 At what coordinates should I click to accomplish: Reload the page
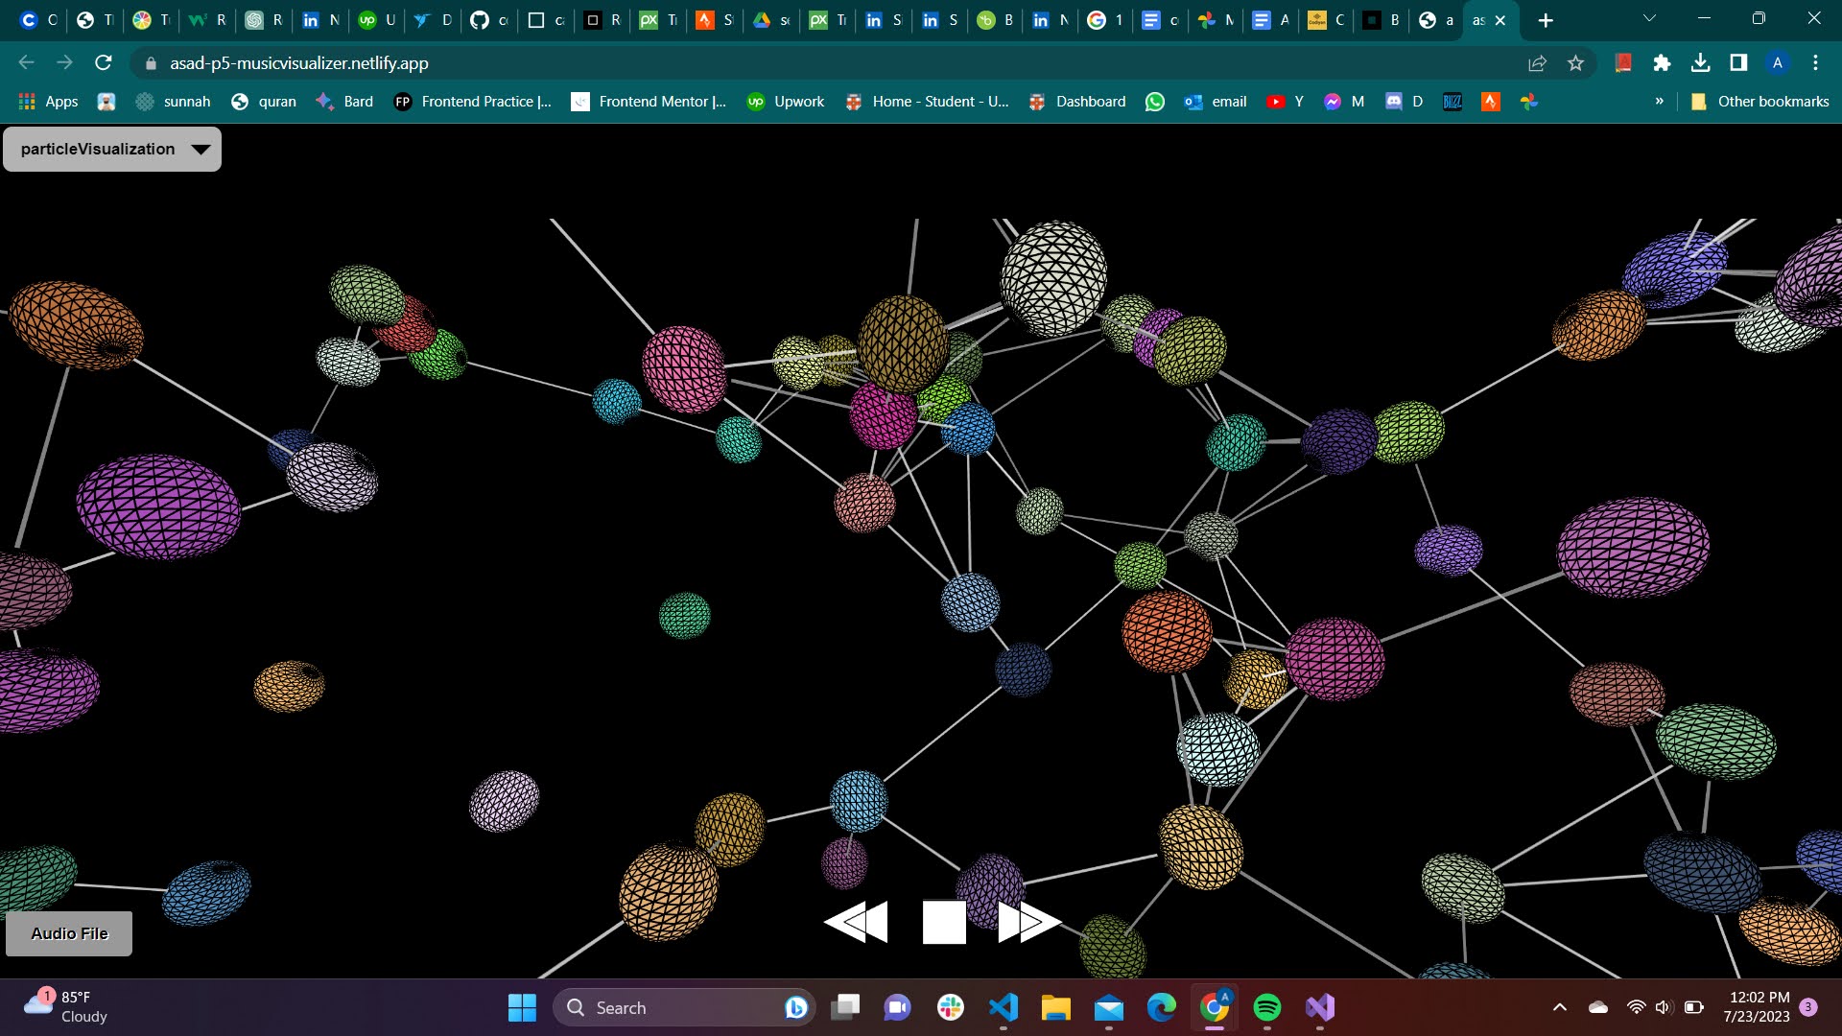[x=104, y=63]
